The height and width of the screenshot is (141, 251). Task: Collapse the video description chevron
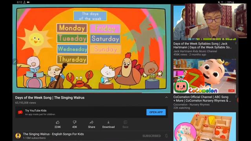tap(166, 98)
